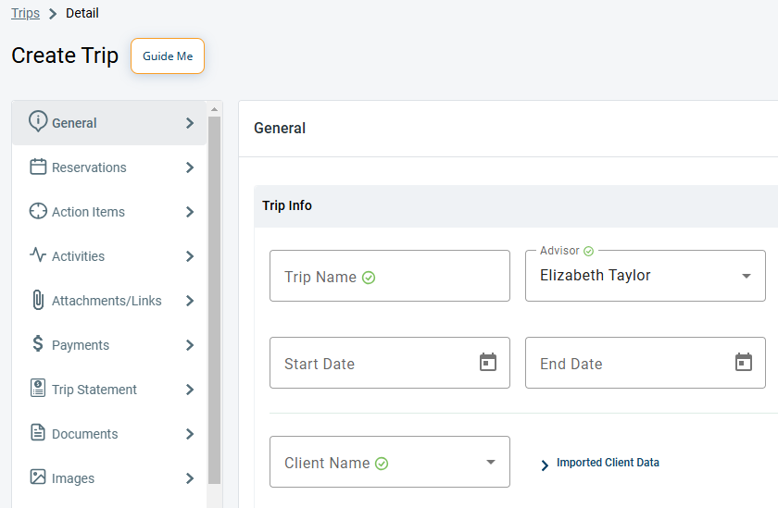Click the Activities pulse icon

38,255
